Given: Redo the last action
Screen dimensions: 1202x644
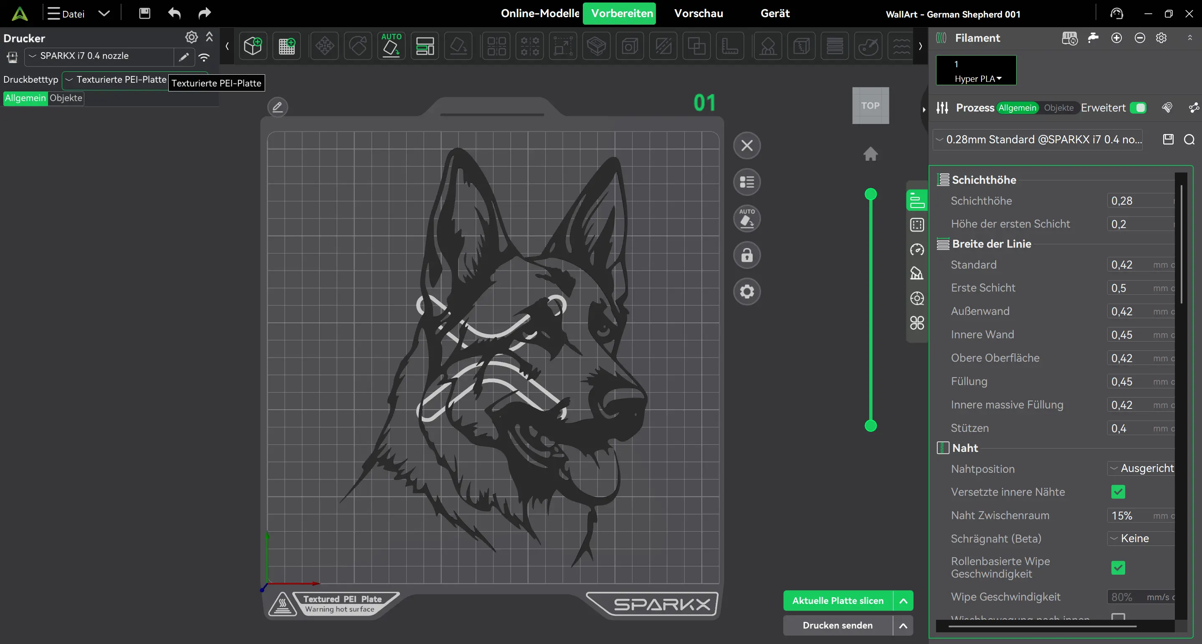Looking at the screenshot, I should (205, 13).
